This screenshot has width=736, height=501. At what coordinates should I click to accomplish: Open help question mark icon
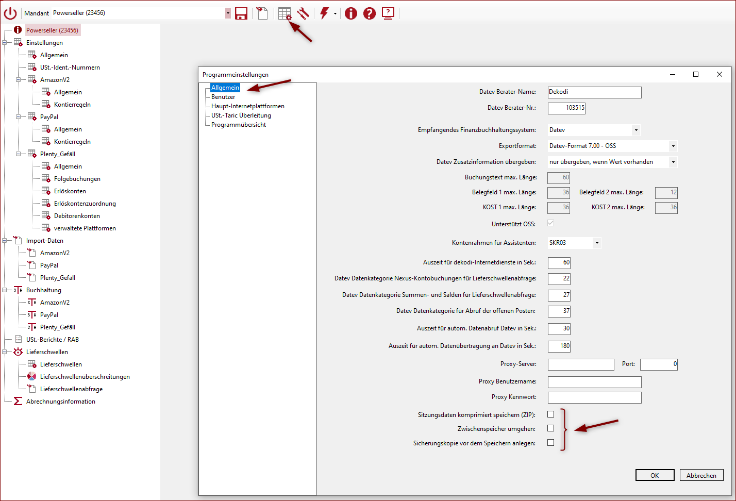coord(370,13)
